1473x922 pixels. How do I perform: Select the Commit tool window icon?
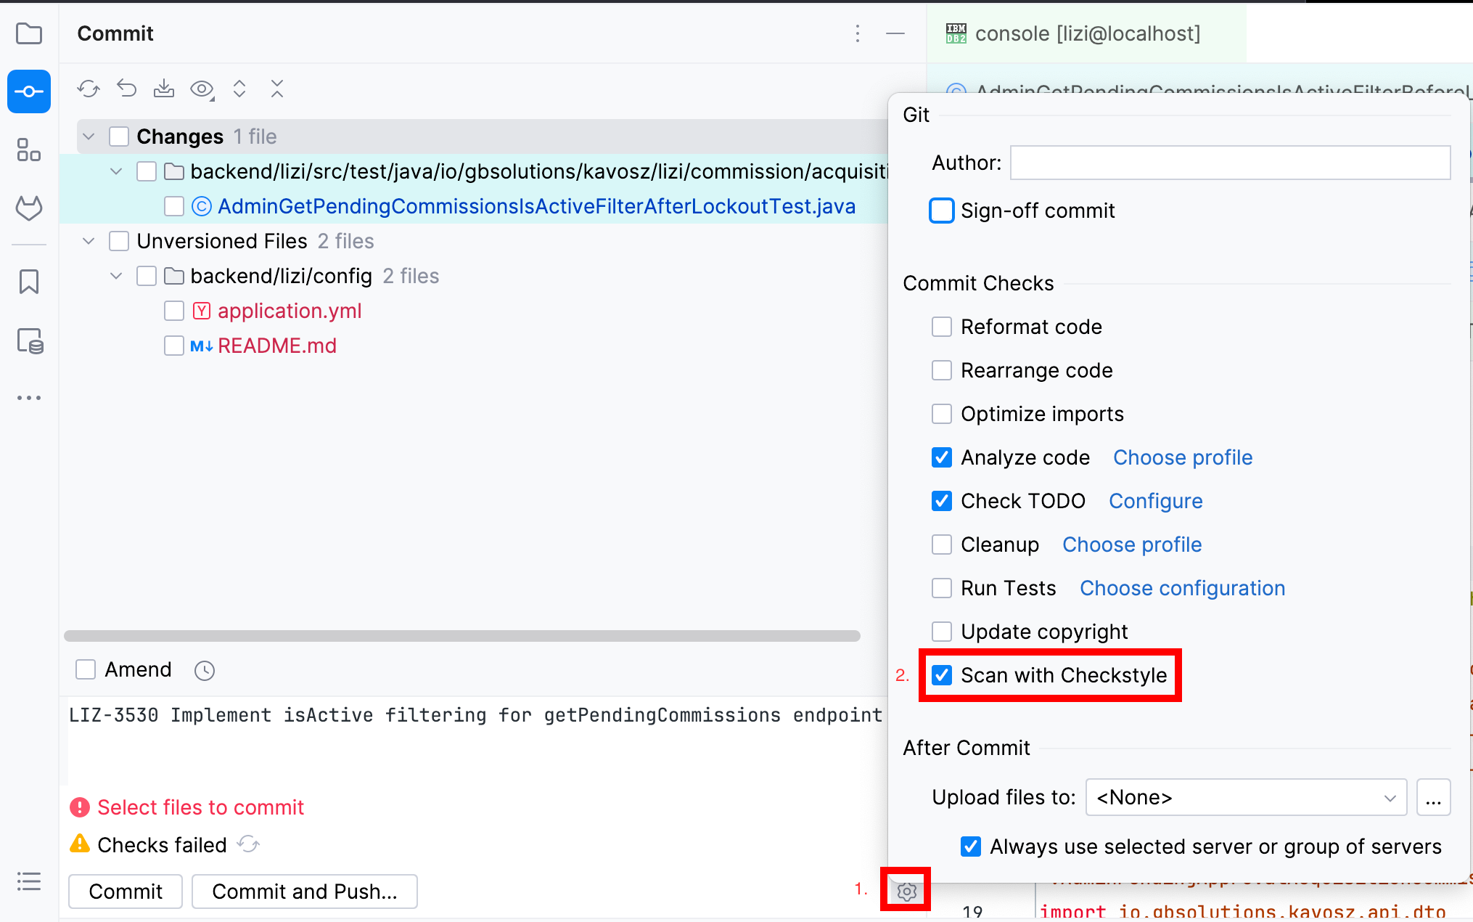29,91
